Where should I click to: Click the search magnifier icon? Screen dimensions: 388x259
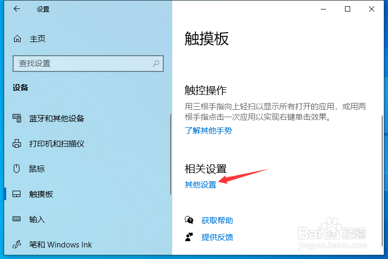click(156, 64)
